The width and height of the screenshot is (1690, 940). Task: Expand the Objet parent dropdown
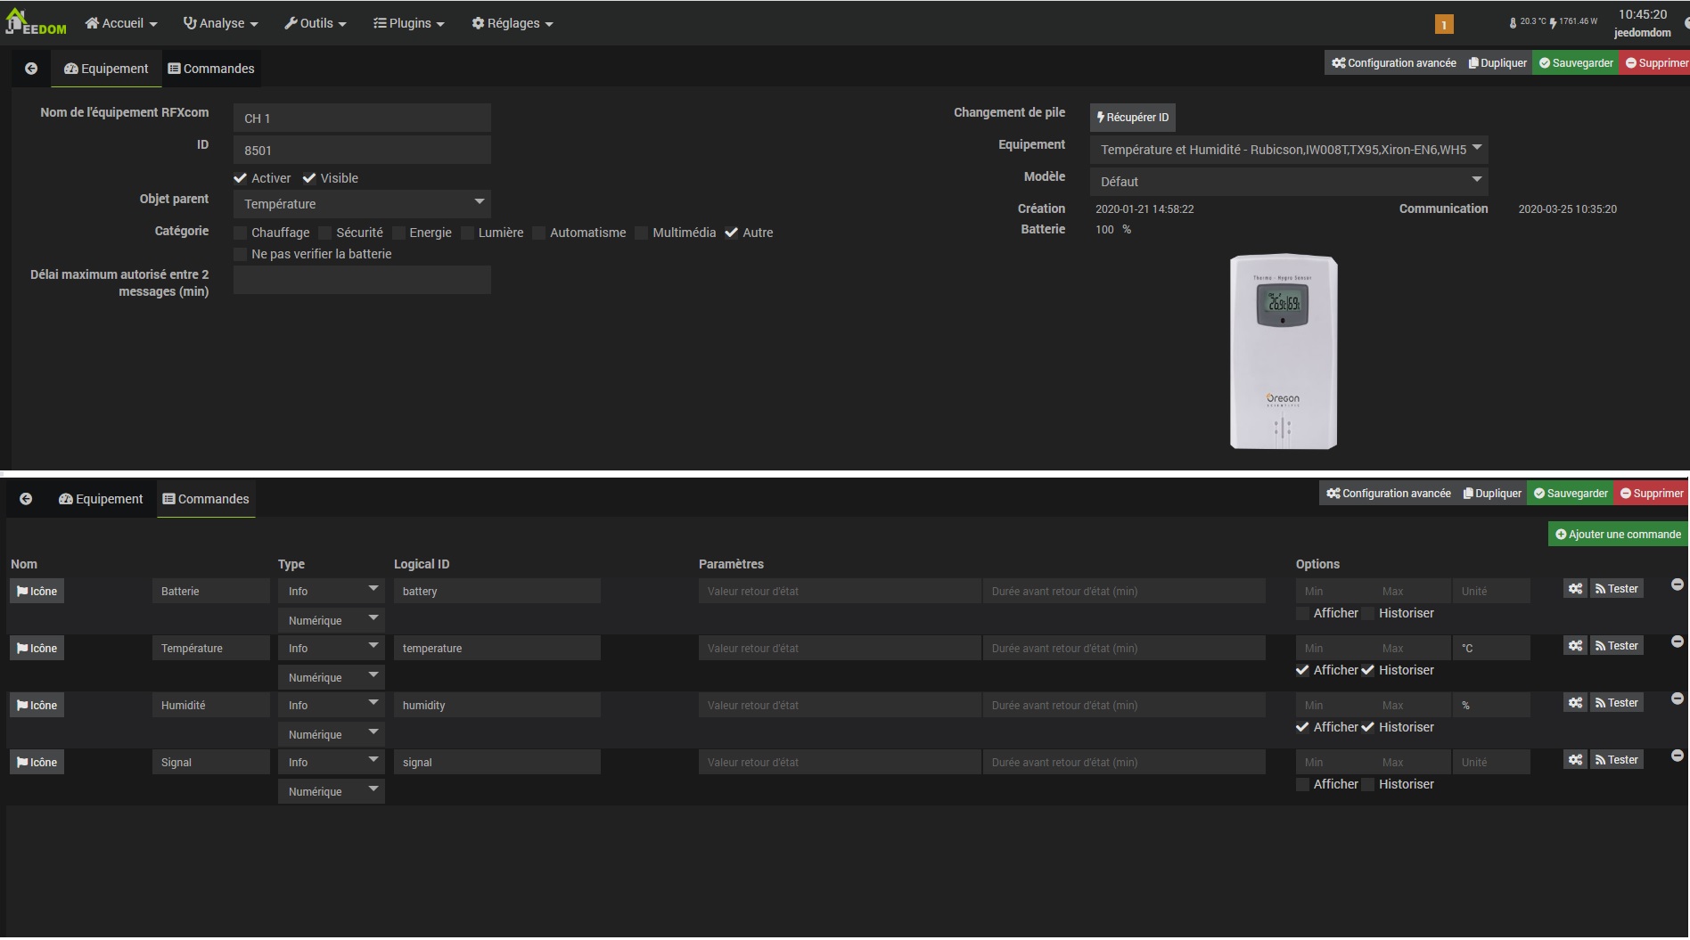(362, 204)
